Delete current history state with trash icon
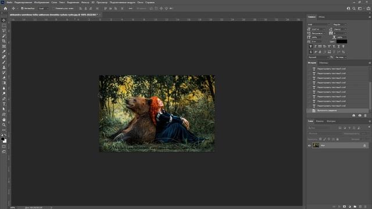 click(x=366, y=116)
